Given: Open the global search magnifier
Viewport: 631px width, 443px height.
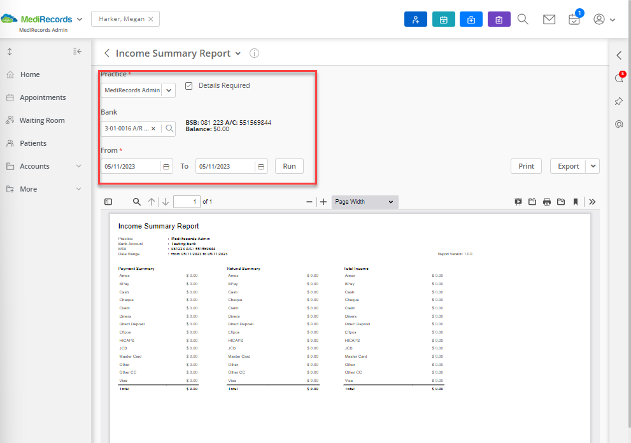Looking at the screenshot, I should coord(523,19).
